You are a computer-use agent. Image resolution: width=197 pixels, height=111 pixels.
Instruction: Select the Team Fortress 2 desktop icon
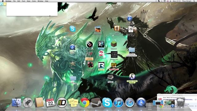[x=117, y=28]
